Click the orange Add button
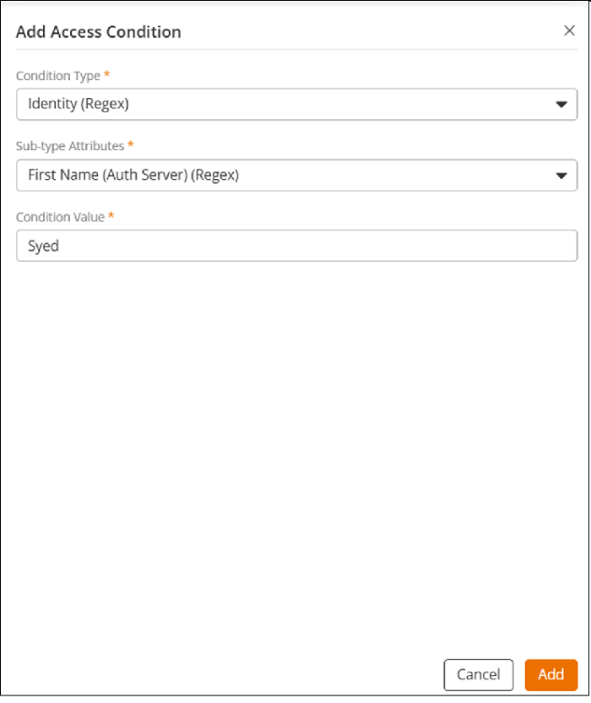Screen dimensions: 591x703 pos(551,674)
